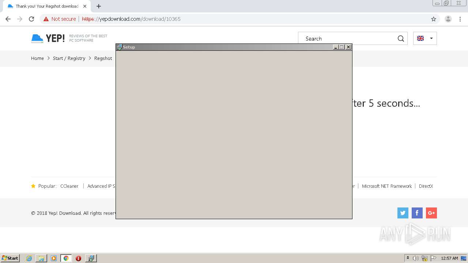Open the File Explorer taskbar icon
The height and width of the screenshot is (263, 468).
(x=41, y=258)
